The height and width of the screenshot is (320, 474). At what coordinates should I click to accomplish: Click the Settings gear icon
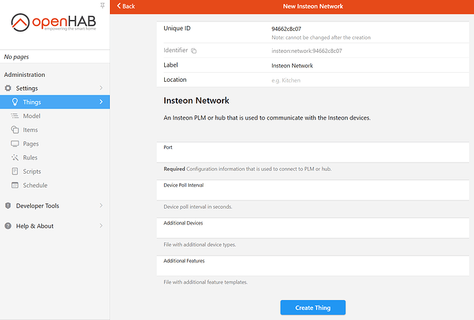[8, 88]
